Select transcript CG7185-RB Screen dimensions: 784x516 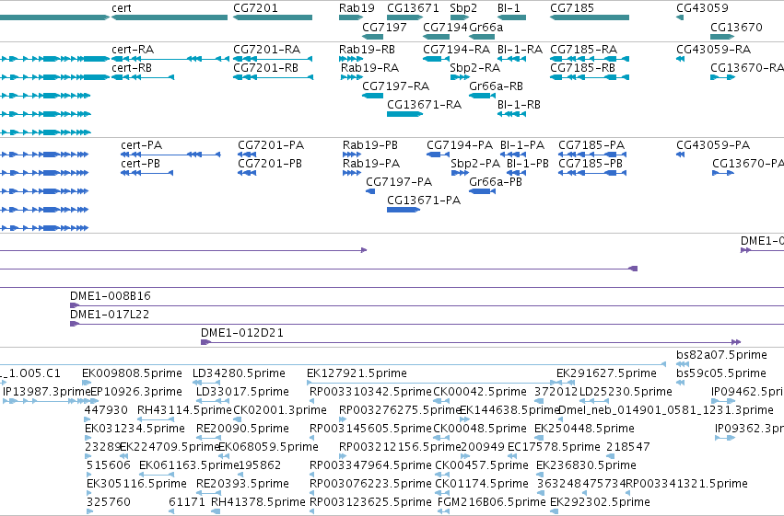[582, 68]
